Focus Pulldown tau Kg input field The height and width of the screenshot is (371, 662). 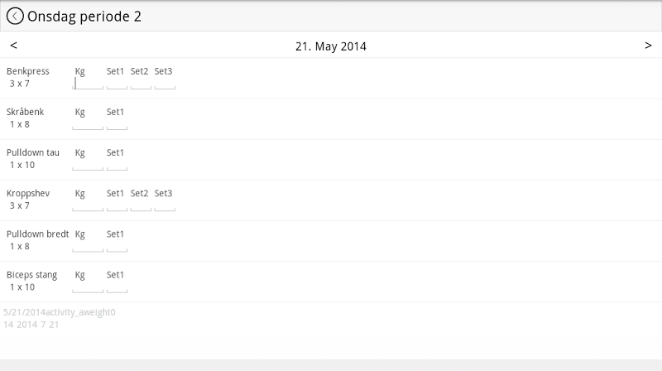coord(88,164)
